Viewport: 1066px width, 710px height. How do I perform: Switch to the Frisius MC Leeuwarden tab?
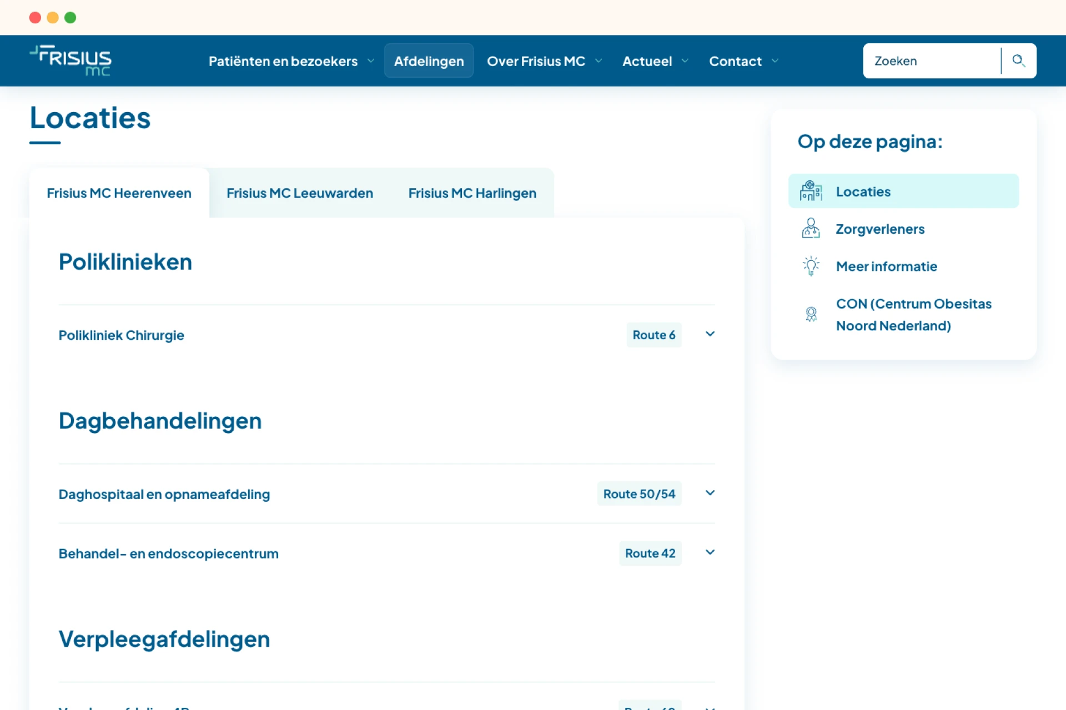pyautogui.click(x=300, y=193)
